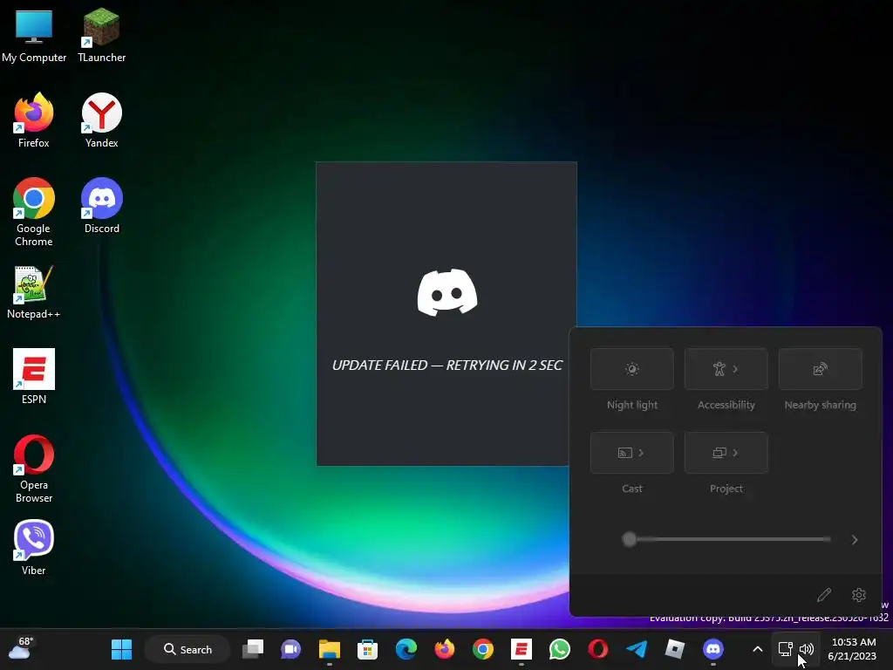Open Telegram from taskbar

coord(636,649)
